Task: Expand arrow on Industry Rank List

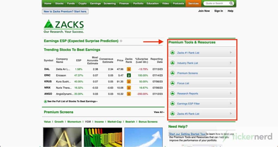Action: coord(231,63)
